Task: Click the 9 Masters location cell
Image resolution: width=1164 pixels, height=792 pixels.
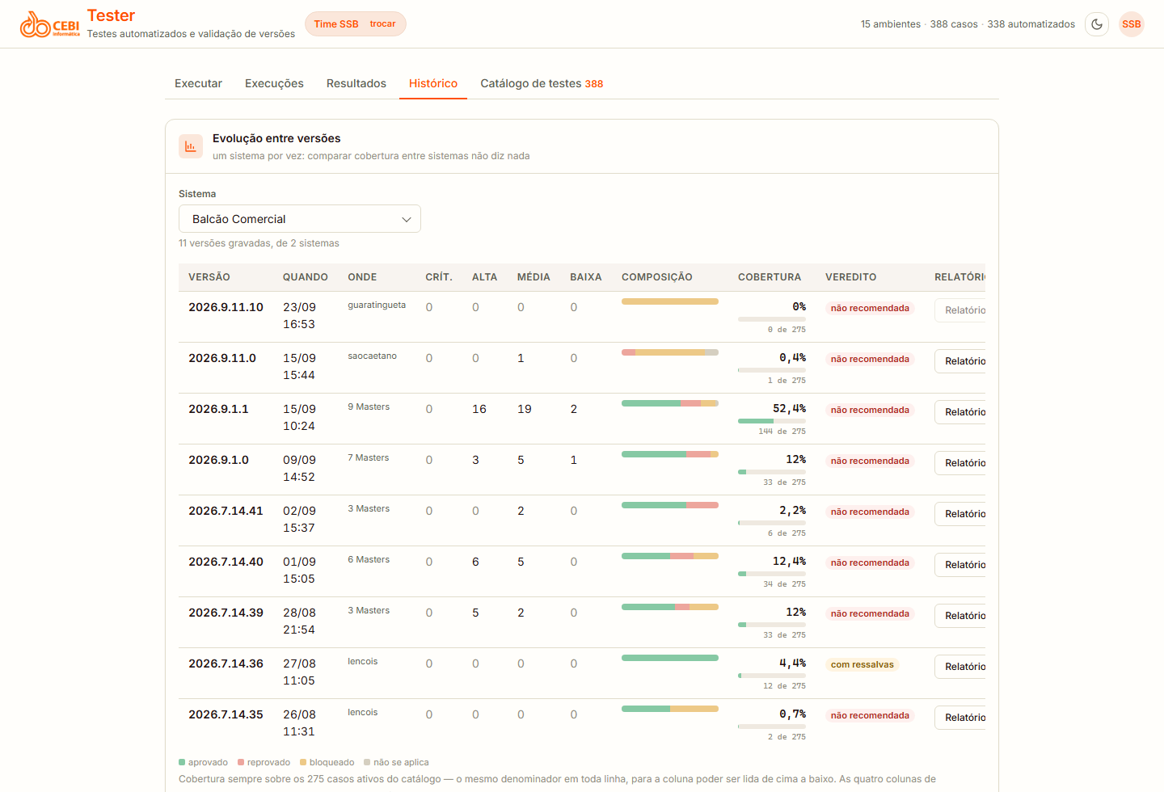Action: pyautogui.click(x=369, y=407)
